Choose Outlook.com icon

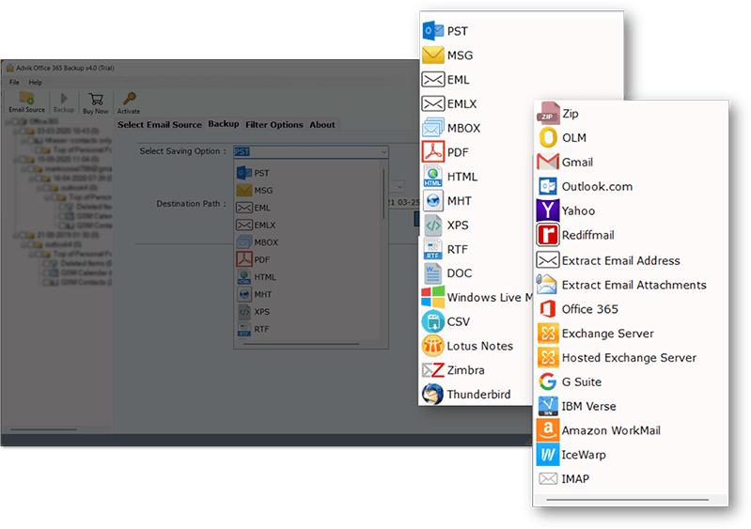pyautogui.click(x=548, y=186)
